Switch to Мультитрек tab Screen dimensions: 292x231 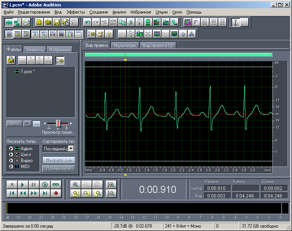click(x=125, y=46)
